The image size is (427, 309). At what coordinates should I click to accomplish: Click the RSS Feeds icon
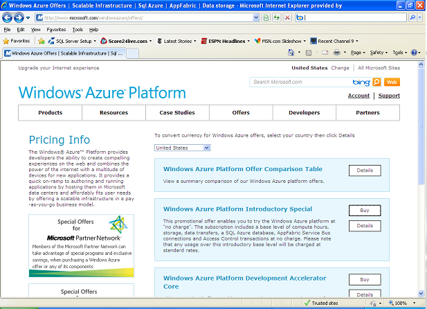point(309,53)
